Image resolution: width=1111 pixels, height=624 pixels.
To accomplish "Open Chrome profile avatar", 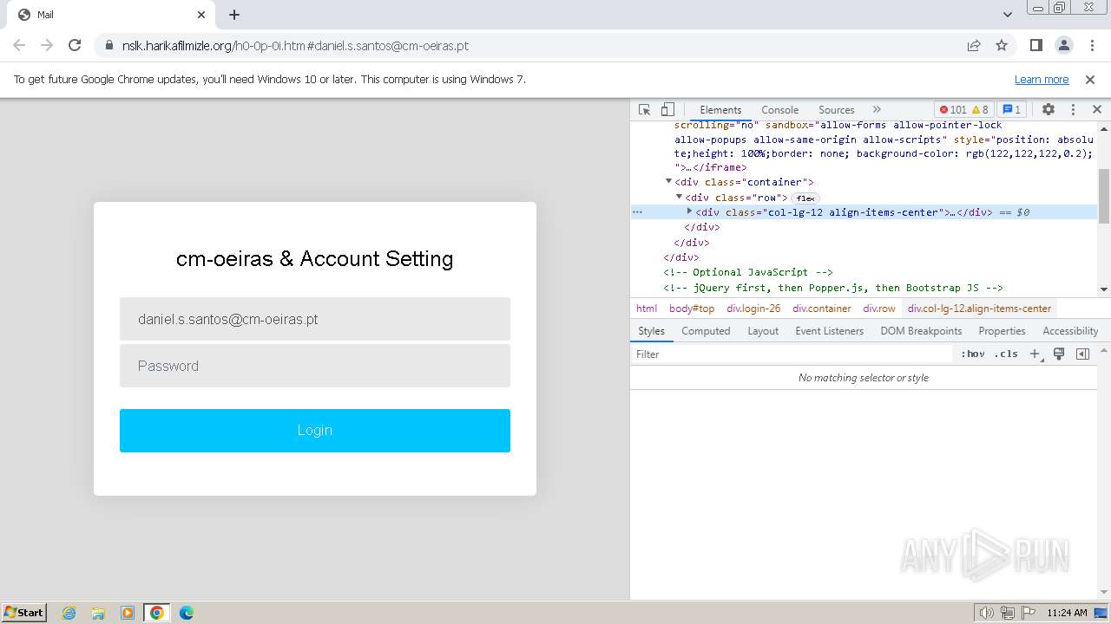I will (1063, 46).
